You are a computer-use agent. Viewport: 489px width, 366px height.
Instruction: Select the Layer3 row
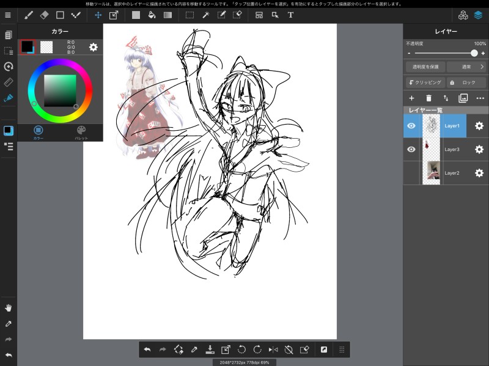coord(446,149)
